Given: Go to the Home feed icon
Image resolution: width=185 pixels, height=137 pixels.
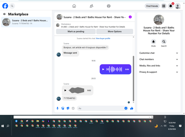Looking at the screenshot, I should point(74,6).
